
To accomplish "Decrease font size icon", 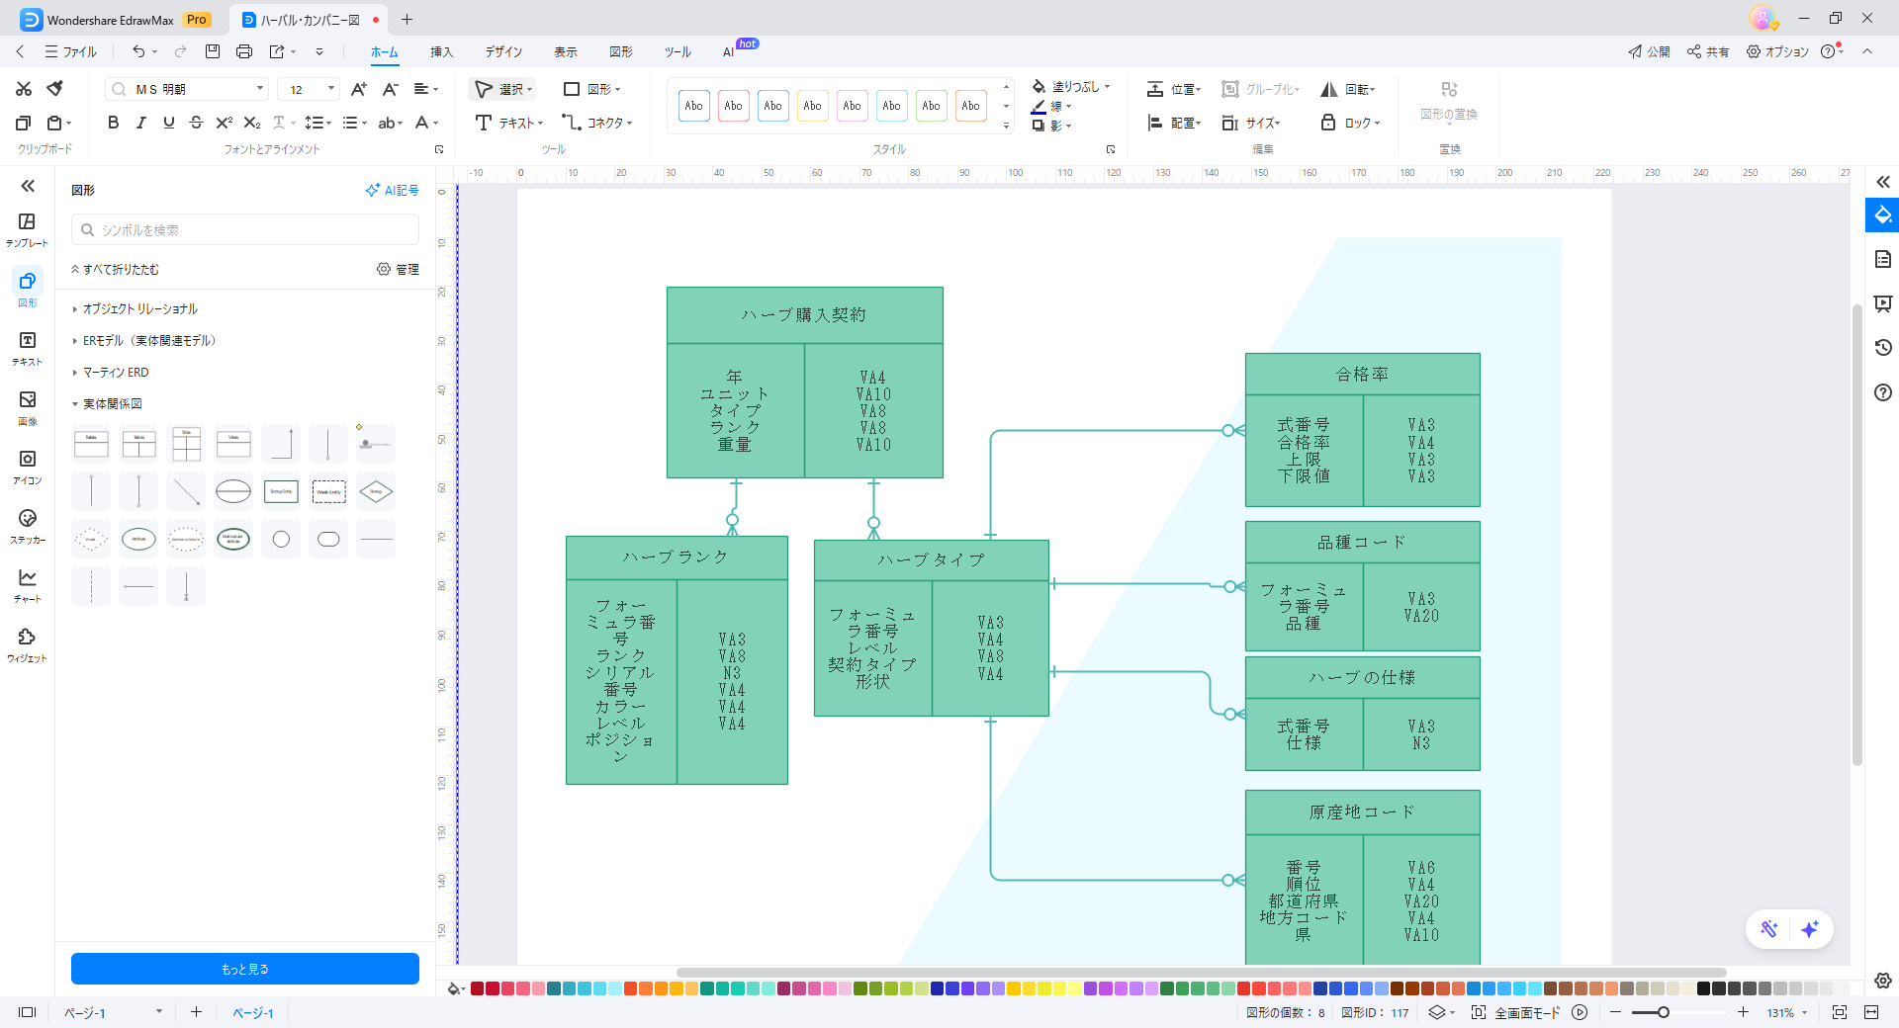I will [391, 89].
